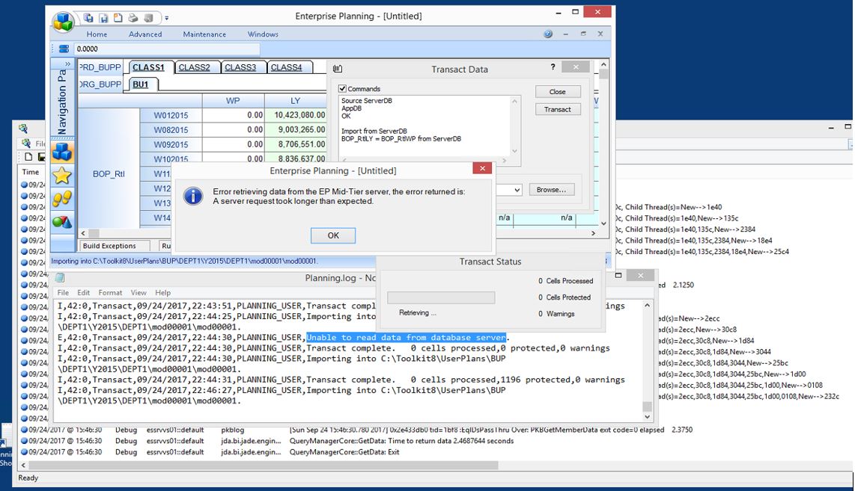Click the LY column header
The height and width of the screenshot is (491, 855).
[x=295, y=101]
